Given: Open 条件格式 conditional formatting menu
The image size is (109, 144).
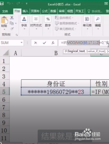Looking at the screenshot, I should point(64,18).
